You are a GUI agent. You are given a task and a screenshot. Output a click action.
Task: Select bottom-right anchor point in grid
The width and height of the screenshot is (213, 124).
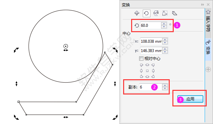point(153,77)
